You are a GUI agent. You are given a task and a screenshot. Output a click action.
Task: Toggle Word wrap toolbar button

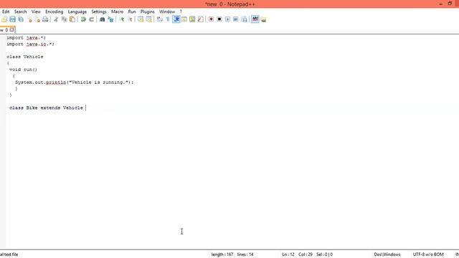159,19
